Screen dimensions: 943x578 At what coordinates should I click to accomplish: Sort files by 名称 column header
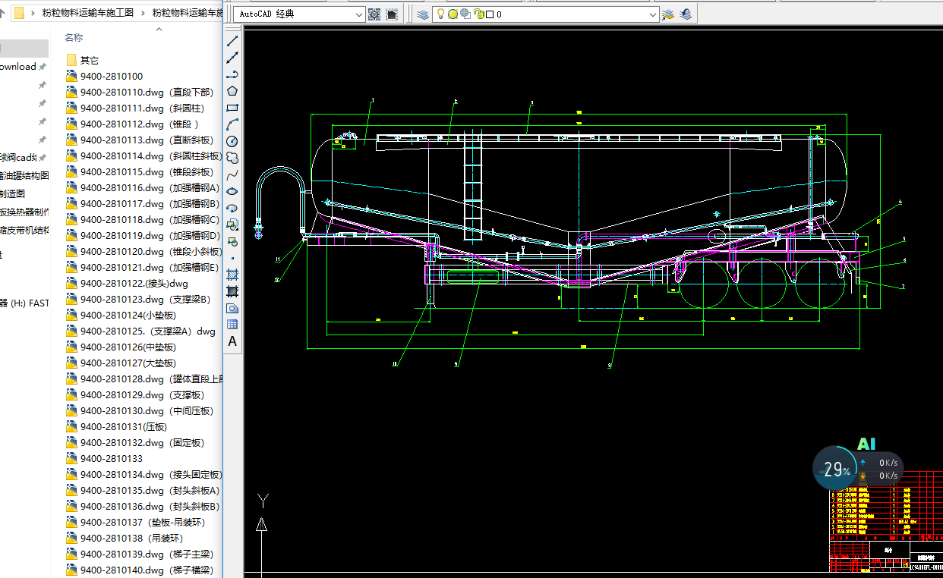coord(74,38)
